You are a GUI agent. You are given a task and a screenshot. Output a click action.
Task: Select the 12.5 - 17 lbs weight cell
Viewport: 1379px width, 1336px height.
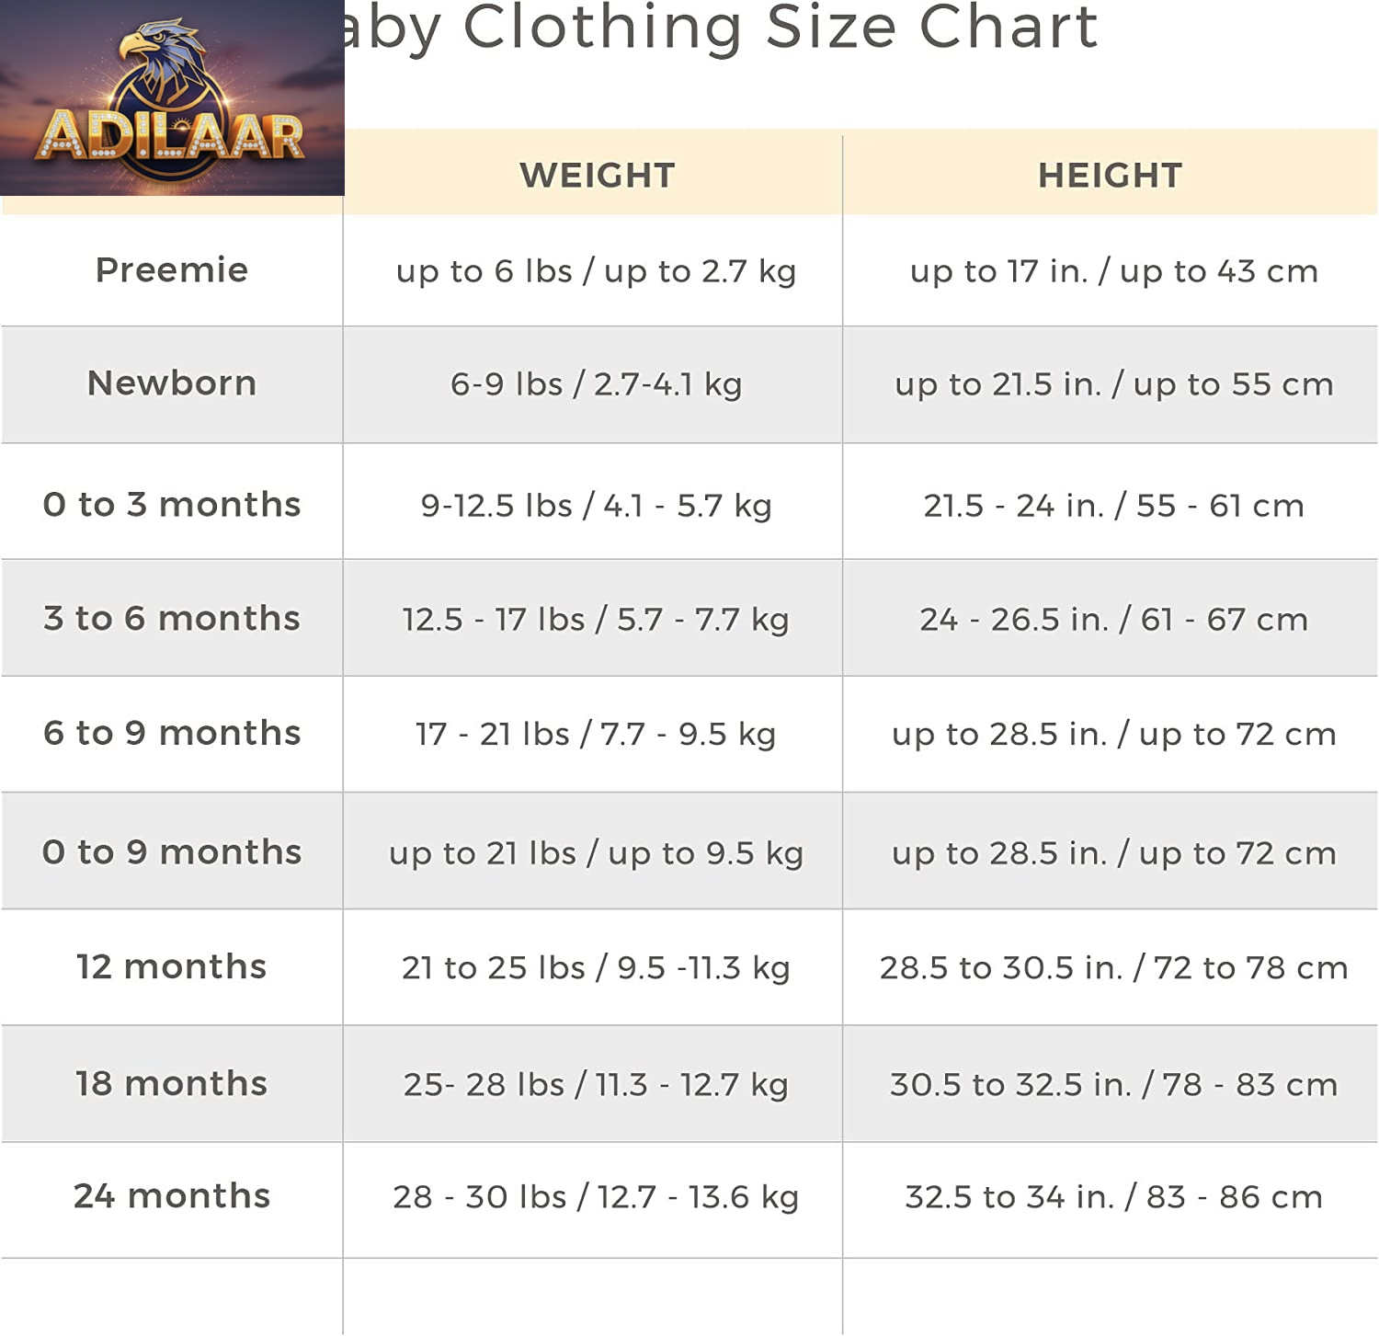coord(596,620)
